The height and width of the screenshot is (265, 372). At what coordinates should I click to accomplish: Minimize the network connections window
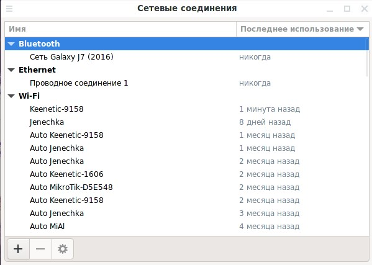[x=330, y=9]
